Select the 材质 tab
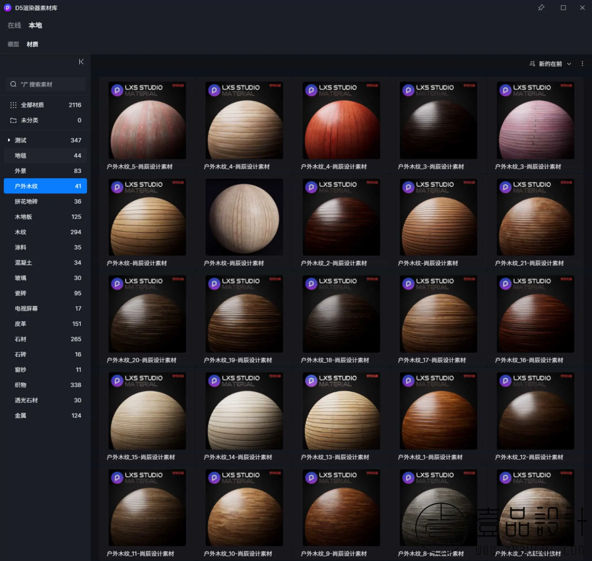The height and width of the screenshot is (561, 592). point(32,44)
